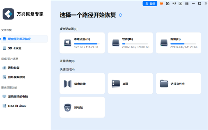Click the hard drive icon beside 硬盘驱动器及路径
The image size is (208, 130).
click(x=5, y=39)
